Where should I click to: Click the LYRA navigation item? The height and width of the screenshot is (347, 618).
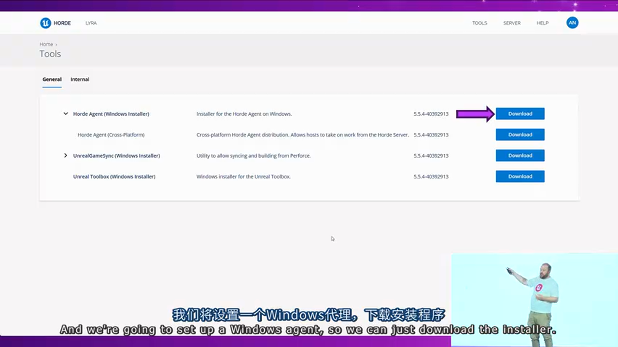coord(91,23)
